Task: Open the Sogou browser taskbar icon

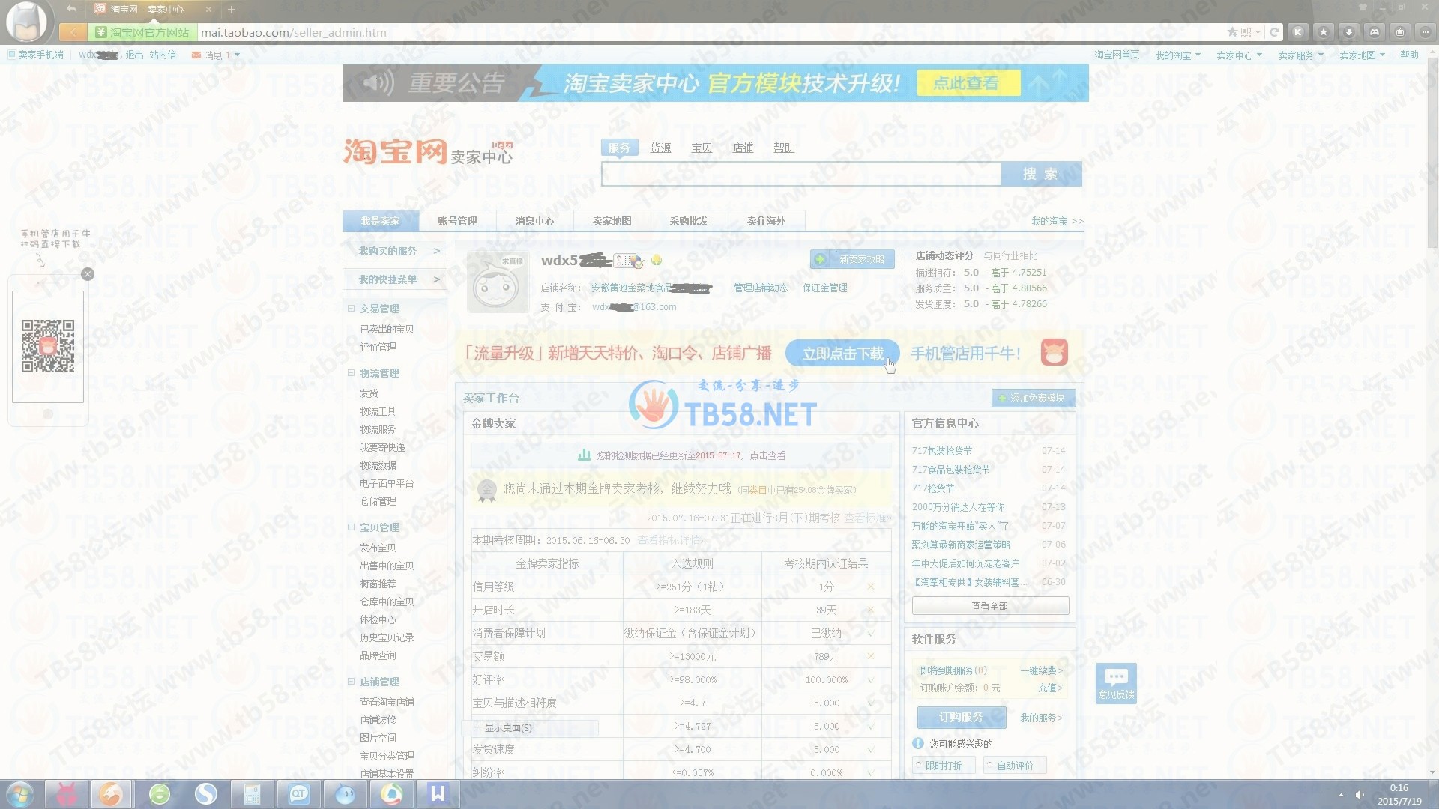Action: 205,794
